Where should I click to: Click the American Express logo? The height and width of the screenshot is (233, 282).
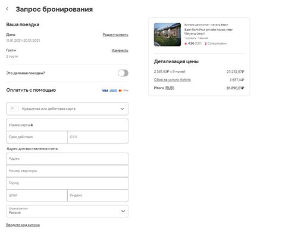point(113,91)
